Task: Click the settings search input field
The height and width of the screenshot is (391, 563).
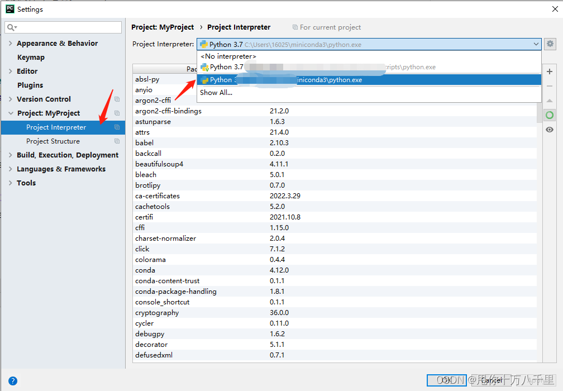Action: (x=63, y=27)
